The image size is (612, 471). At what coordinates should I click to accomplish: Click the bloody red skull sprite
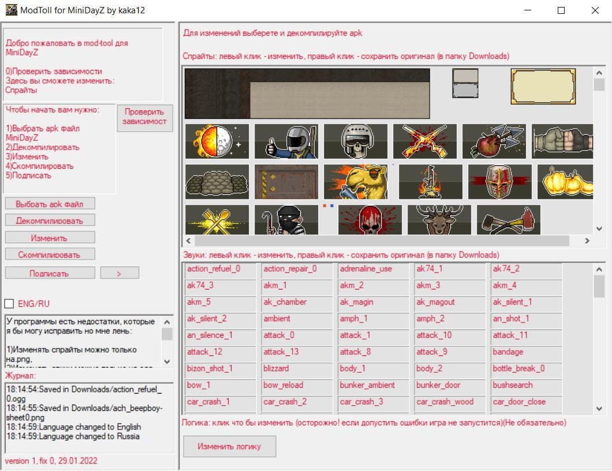pyautogui.click(x=370, y=220)
